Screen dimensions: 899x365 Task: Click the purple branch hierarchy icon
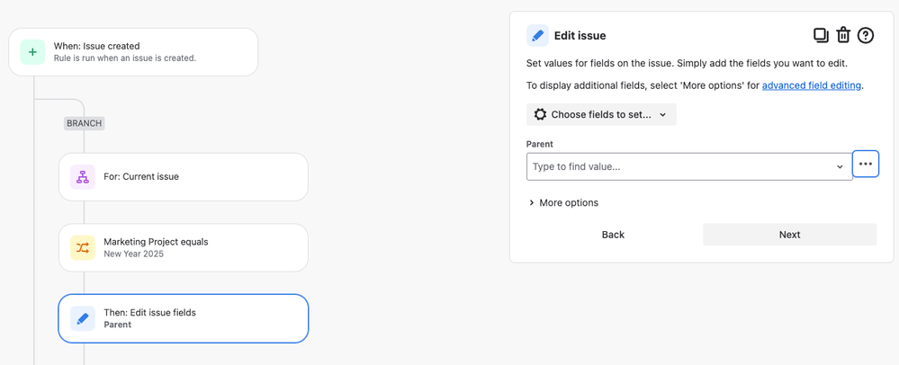pyautogui.click(x=83, y=176)
